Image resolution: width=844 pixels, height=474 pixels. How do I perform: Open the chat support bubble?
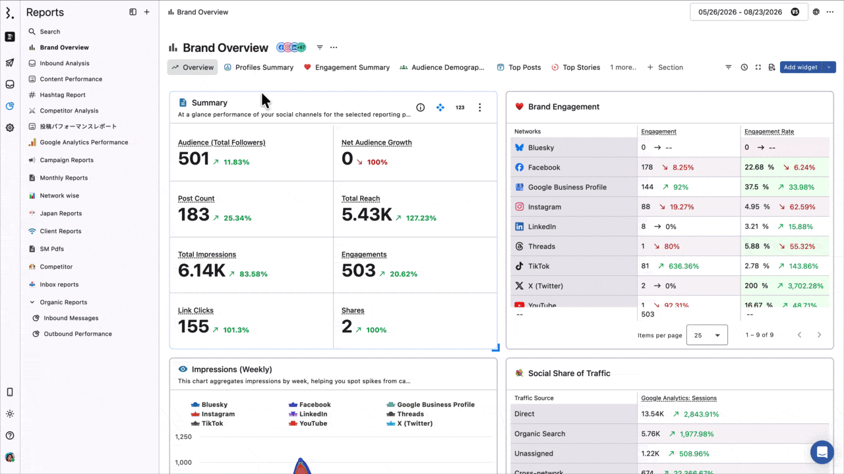click(822, 452)
